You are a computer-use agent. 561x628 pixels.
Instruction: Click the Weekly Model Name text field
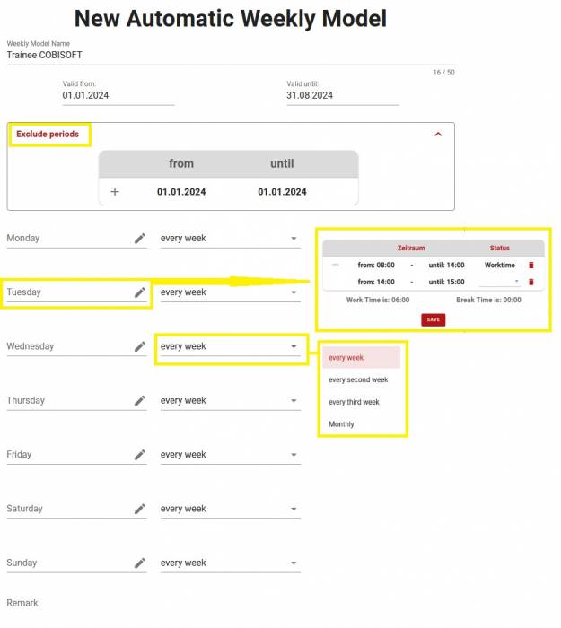[224, 55]
